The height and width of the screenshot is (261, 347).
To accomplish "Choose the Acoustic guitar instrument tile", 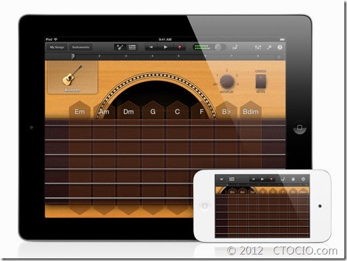I will tap(72, 78).
